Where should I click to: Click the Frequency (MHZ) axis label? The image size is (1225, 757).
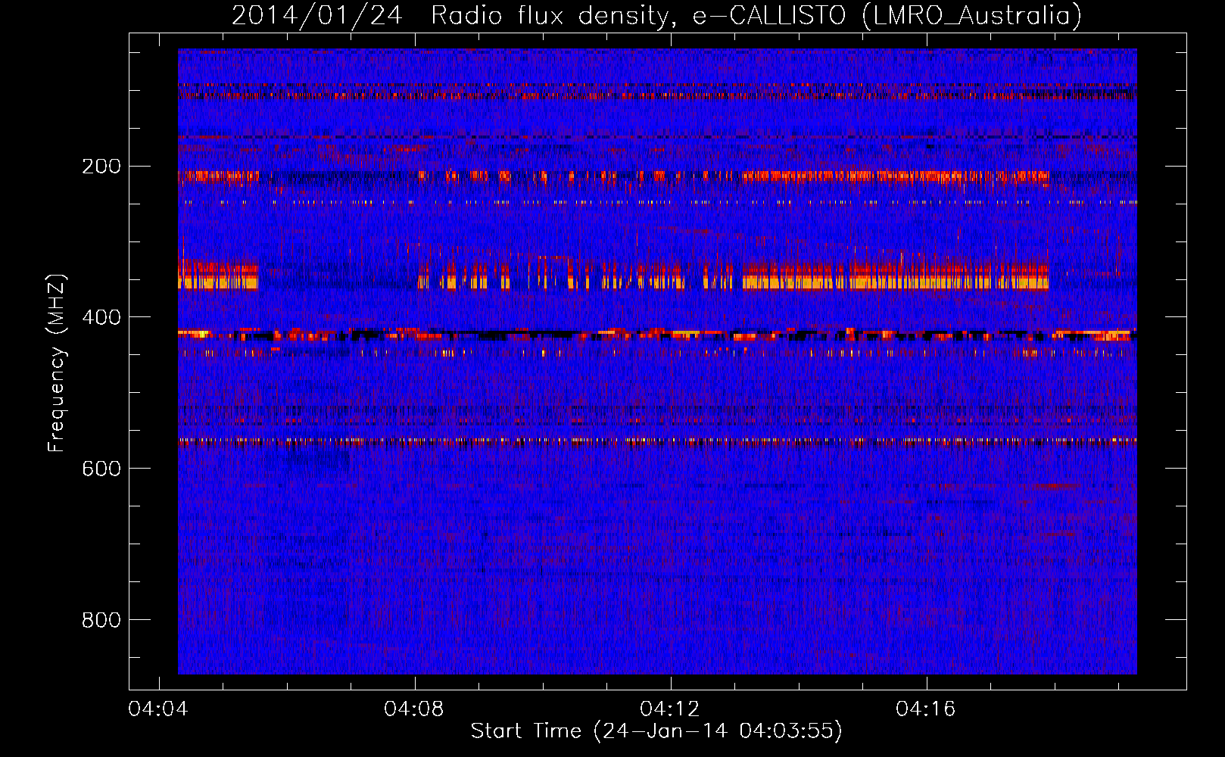point(57,363)
